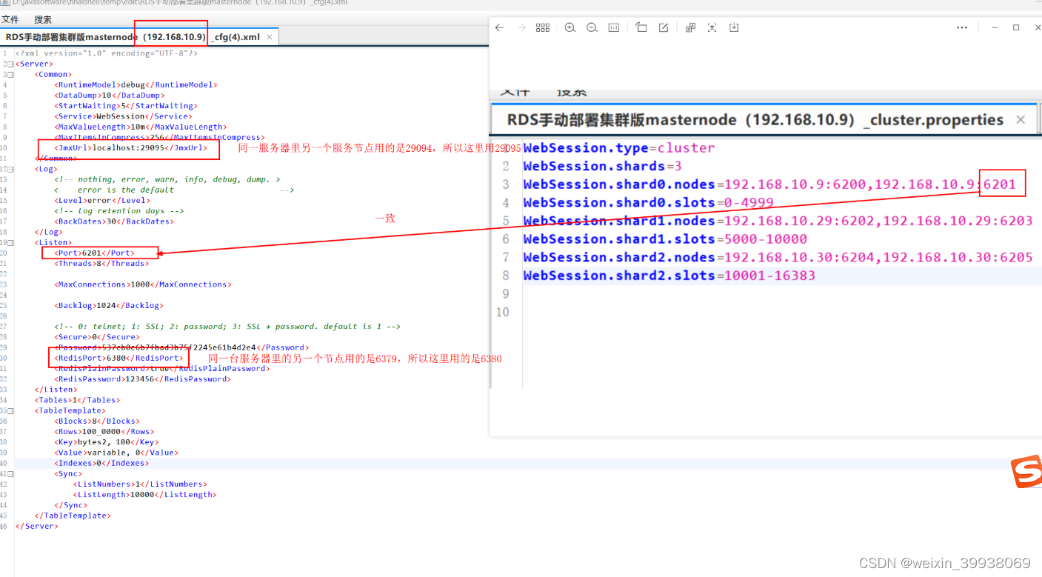Collapse the Server element fold marker
1042x577 pixels.
(10, 64)
